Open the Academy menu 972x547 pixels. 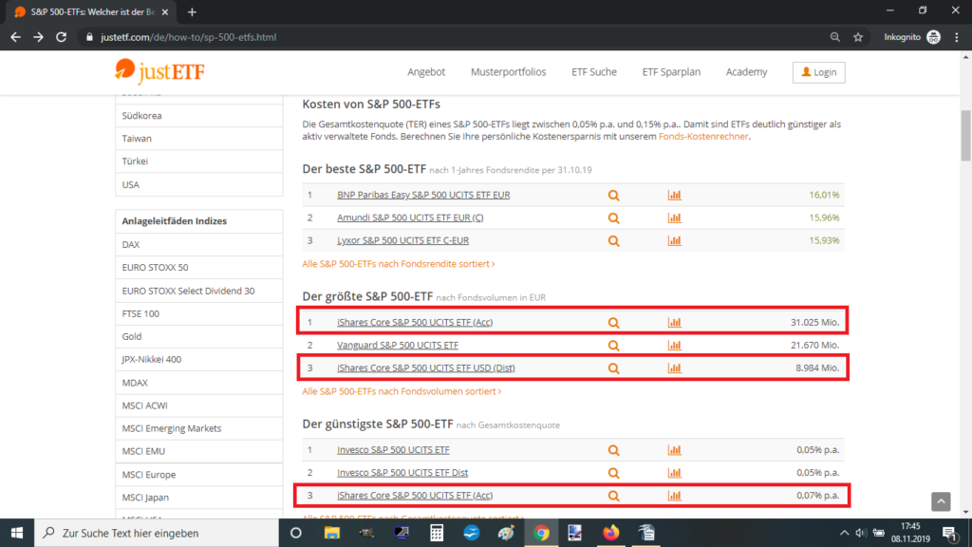tap(746, 72)
